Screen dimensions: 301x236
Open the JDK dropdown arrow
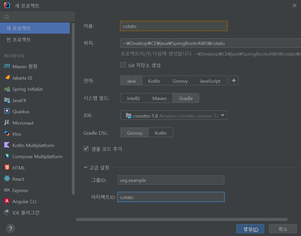point(223,115)
